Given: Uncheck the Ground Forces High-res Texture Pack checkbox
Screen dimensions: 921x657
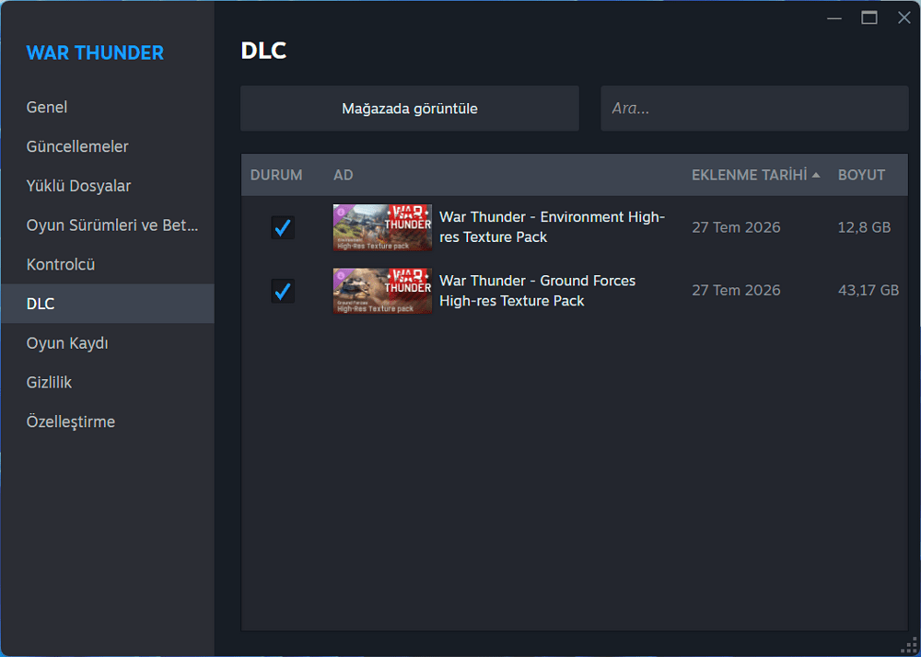Looking at the screenshot, I should click(x=283, y=291).
